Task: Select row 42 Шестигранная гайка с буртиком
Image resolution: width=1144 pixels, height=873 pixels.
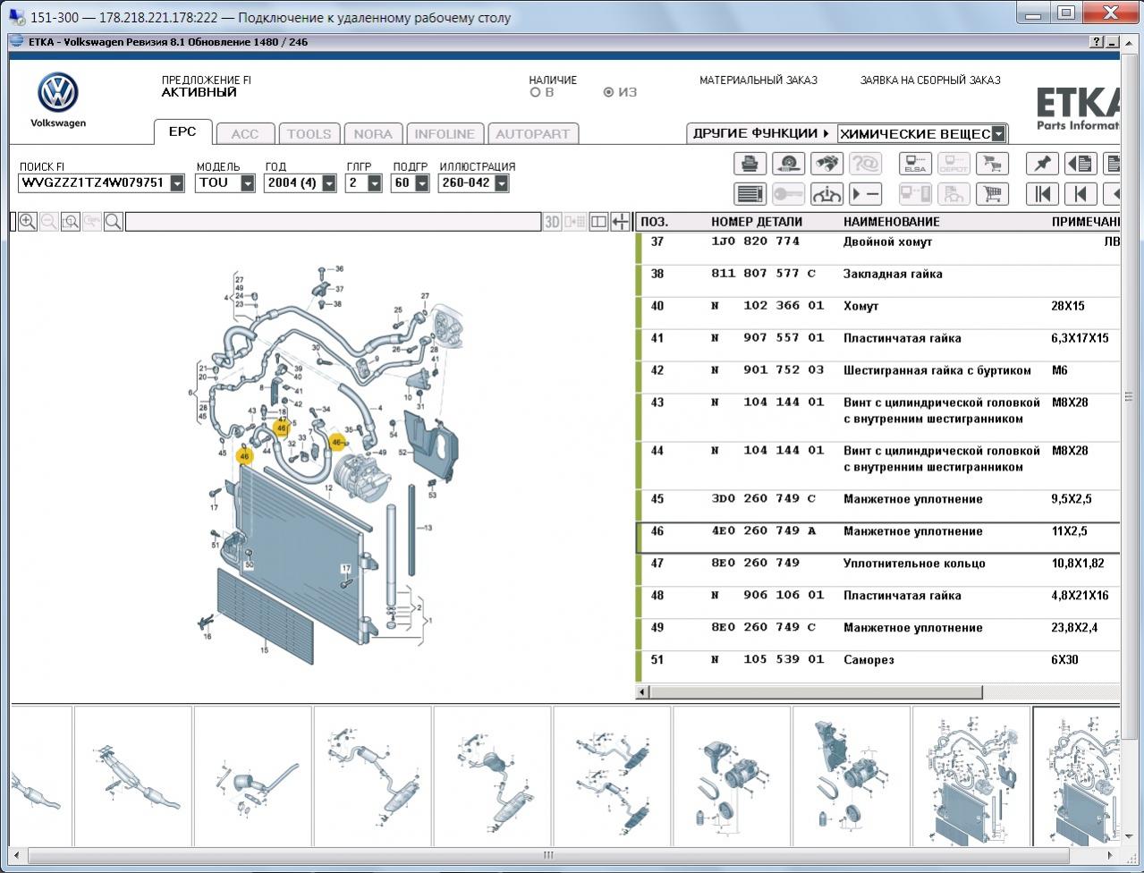Action: click(878, 377)
